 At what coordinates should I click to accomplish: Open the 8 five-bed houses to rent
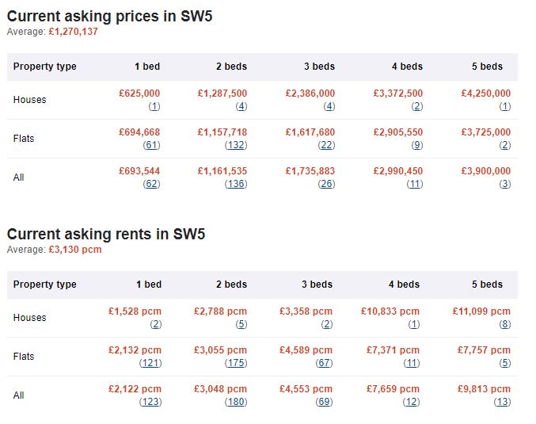[505, 324]
